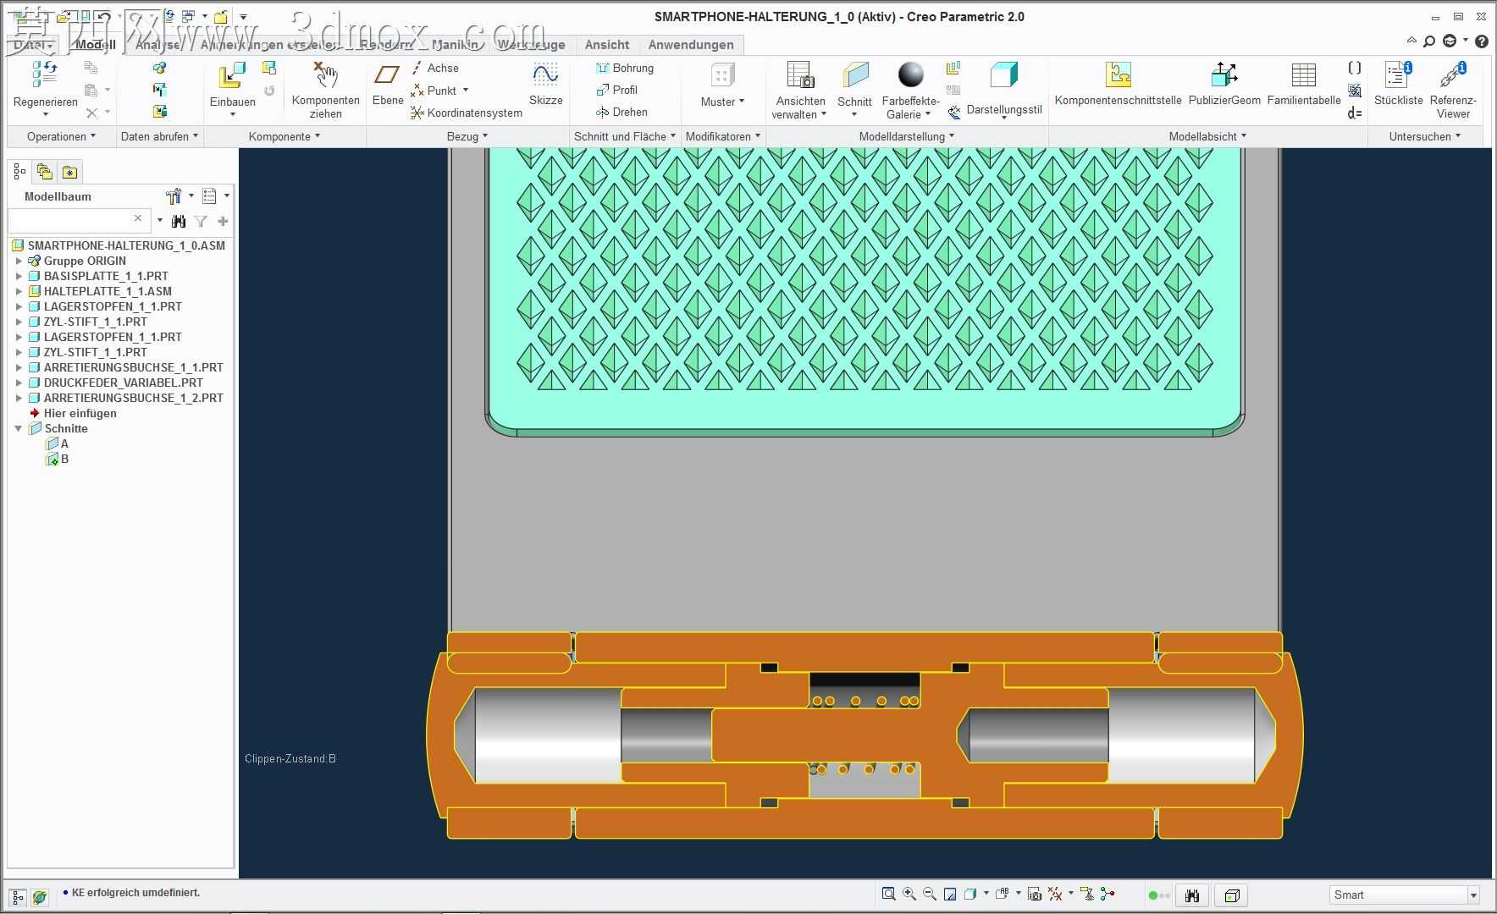The height and width of the screenshot is (914, 1497).
Task: Click the PublizierGeom icon
Action: pyautogui.click(x=1224, y=74)
